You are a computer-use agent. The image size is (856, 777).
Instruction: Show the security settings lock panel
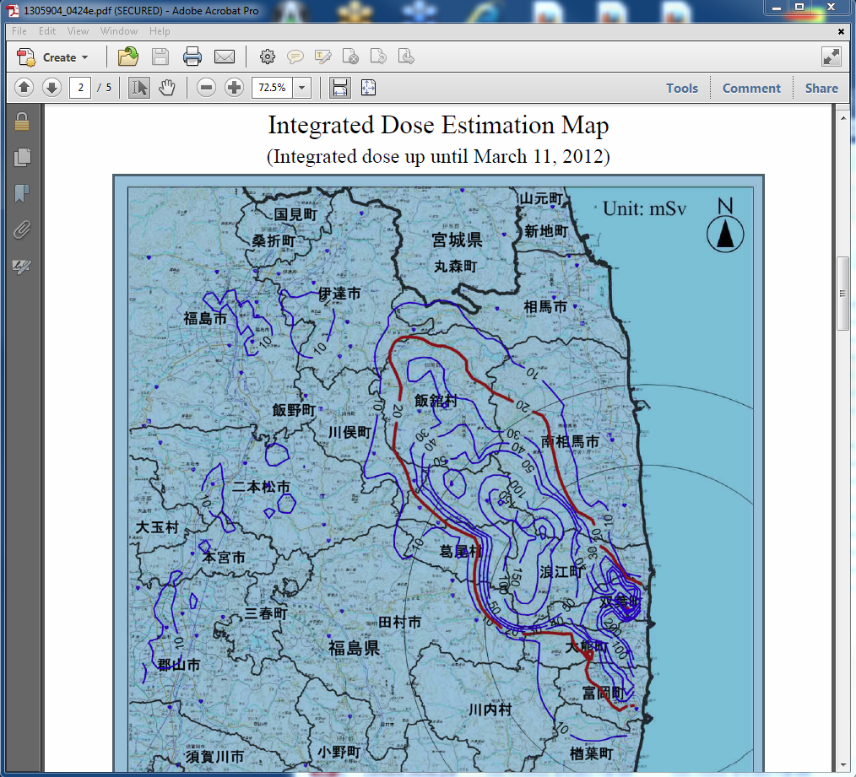pyautogui.click(x=22, y=121)
